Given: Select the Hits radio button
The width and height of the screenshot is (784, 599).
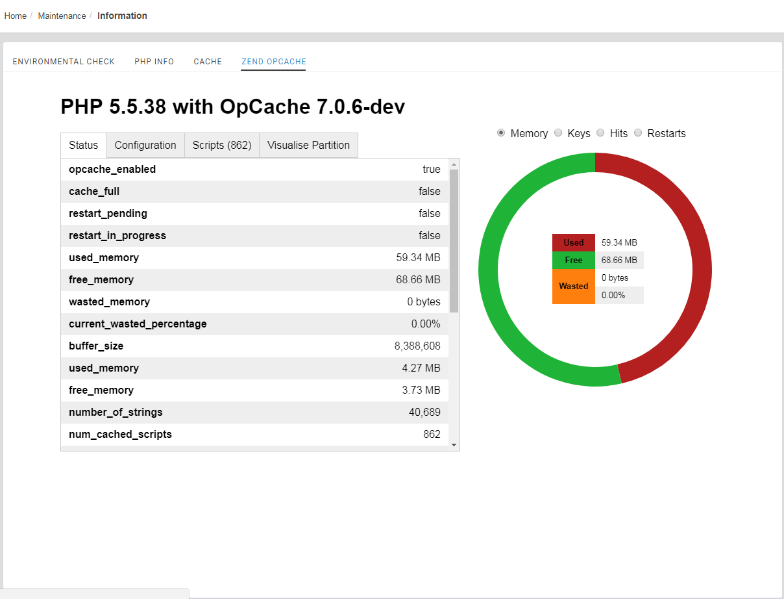Looking at the screenshot, I should [x=600, y=133].
